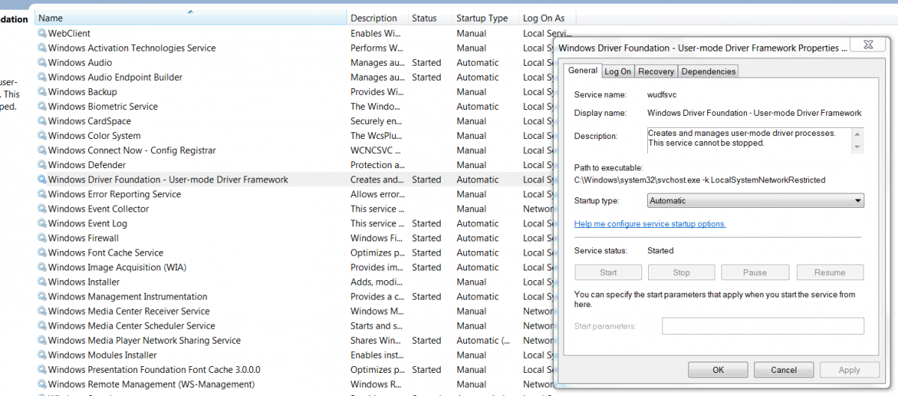Image resolution: width=898 pixels, height=396 pixels.
Task: Click the Start service button
Action: (x=608, y=273)
